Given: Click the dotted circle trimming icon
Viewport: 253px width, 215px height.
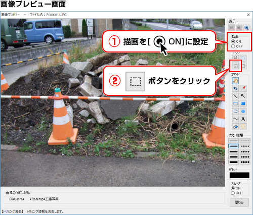Looking at the screenshot, I should pyautogui.click(x=243, y=58).
